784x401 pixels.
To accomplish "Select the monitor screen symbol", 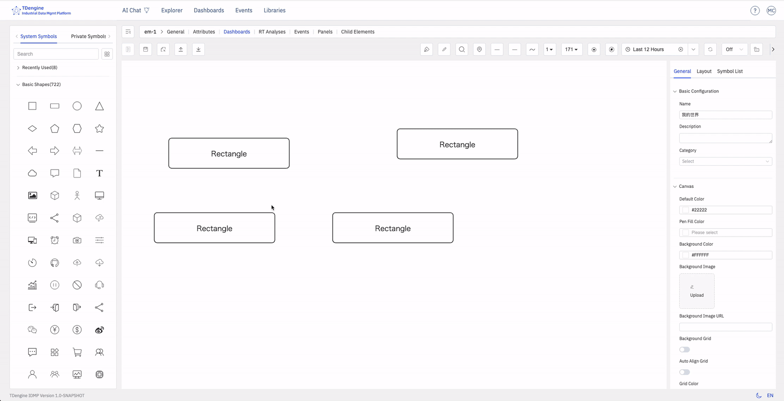I will tap(99, 195).
